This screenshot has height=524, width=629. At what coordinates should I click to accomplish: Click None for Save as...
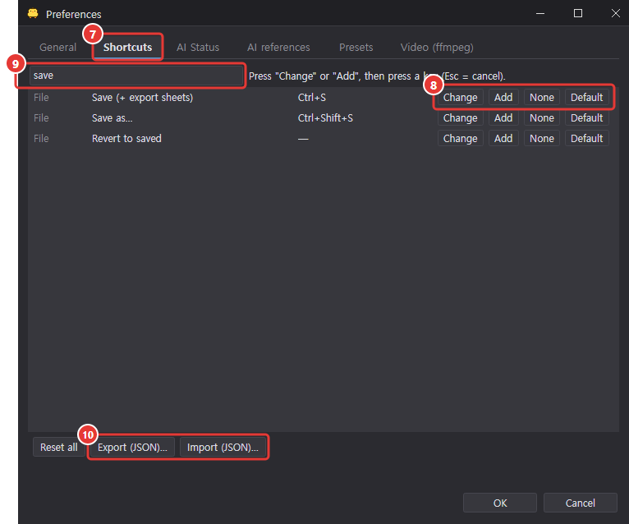542,118
